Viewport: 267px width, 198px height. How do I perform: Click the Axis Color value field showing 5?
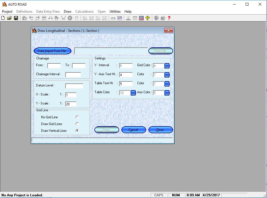point(159,93)
